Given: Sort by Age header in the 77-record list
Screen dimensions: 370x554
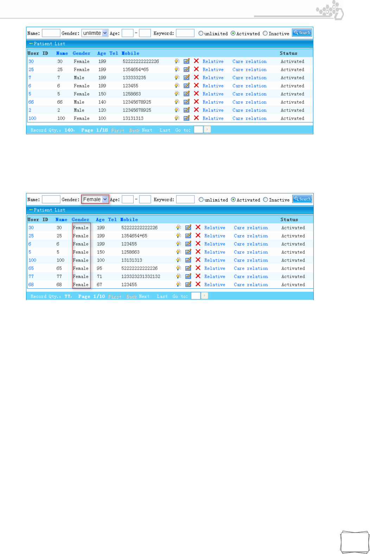Looking at the screenshot, I should [100, 219].
